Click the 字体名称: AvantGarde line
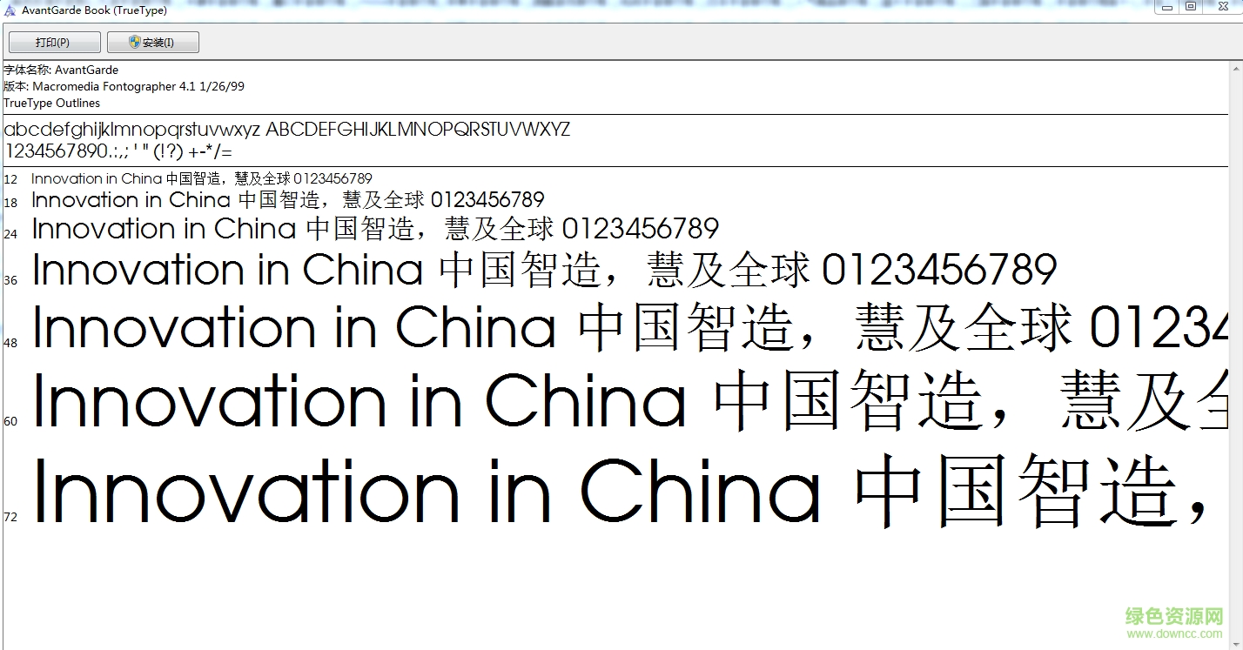 pos(61,70)
